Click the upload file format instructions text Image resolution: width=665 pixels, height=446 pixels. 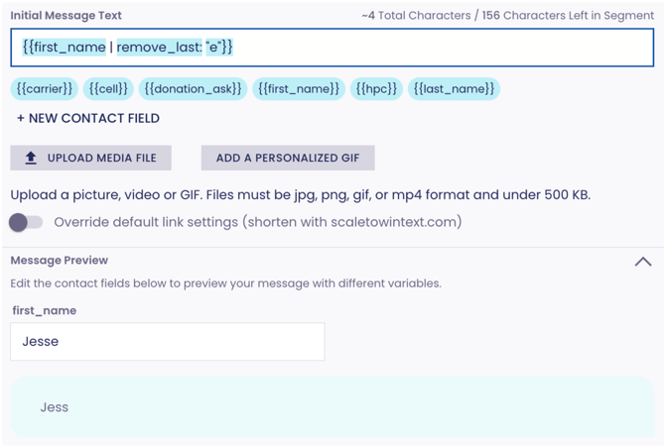click(300, 194)
